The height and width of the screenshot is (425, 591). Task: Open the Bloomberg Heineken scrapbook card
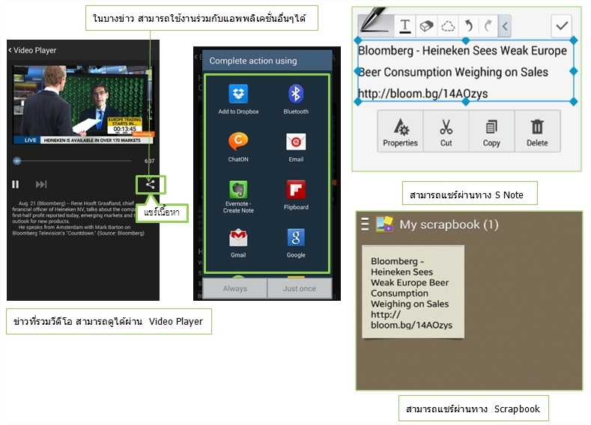[413, 292]
